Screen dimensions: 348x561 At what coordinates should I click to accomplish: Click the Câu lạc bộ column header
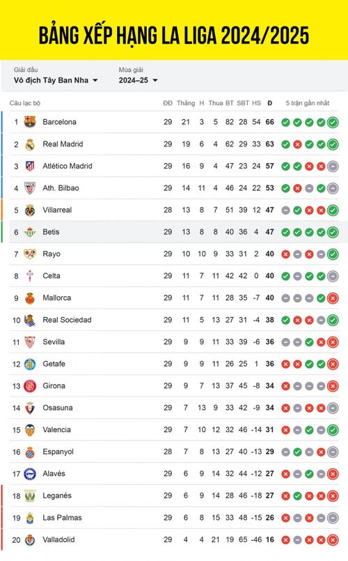(x=25, y=103)
